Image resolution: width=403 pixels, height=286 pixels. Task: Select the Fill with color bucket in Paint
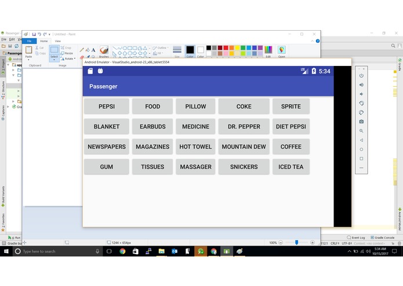click(x=88, y=50)
